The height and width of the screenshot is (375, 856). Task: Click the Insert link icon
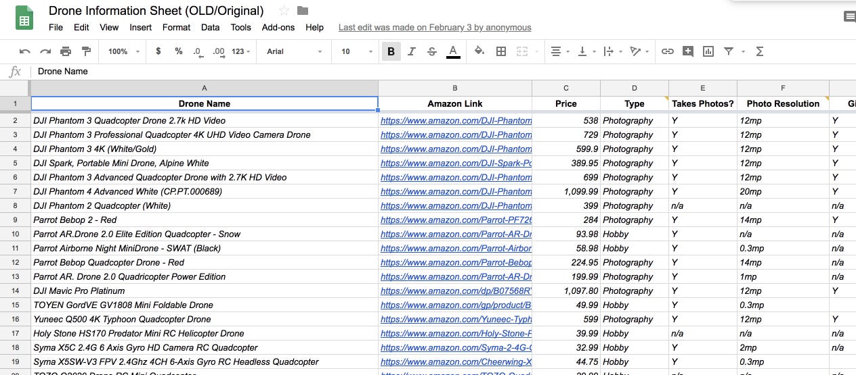click(668, 51)
